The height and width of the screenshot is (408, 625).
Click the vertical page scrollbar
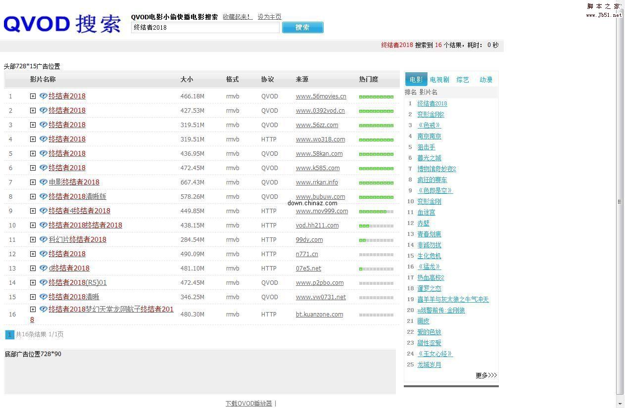click(x=620, y=202)
